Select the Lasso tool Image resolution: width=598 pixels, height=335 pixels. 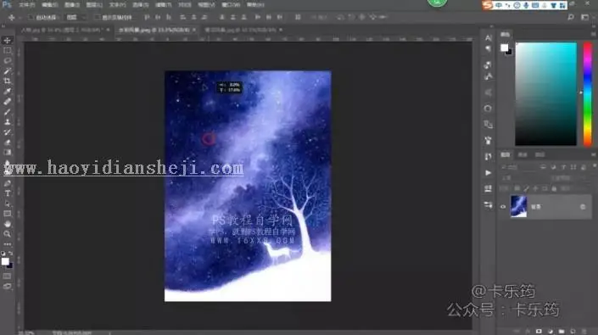click(8, 60)
